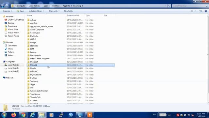Select Computer in the address breadcrumb
Screen dimensions: 209x118
(21, 6)
